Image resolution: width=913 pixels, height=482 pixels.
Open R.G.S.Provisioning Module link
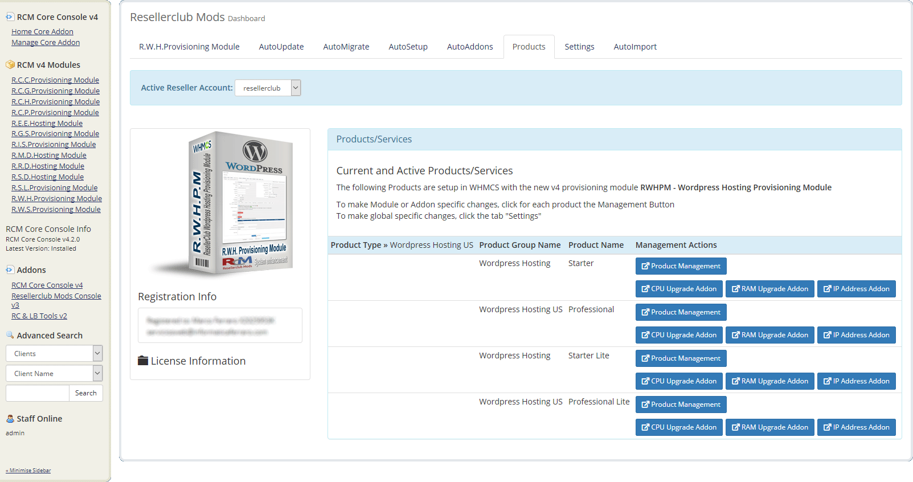click(x=55, y=134)
